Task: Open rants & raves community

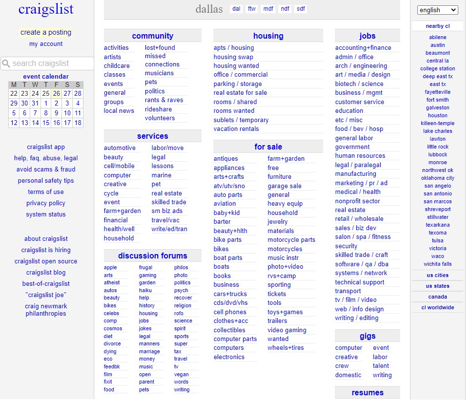Action: coord(164,100)
